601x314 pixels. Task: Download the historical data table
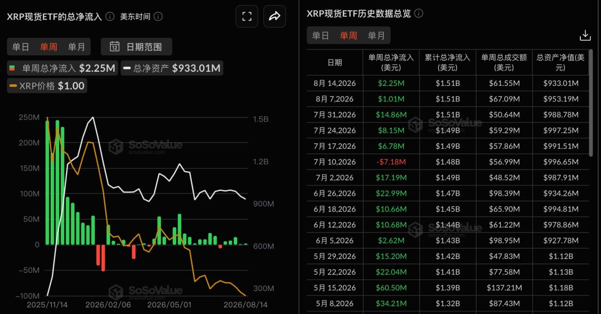pyautogui.click(x=585, y=36)
